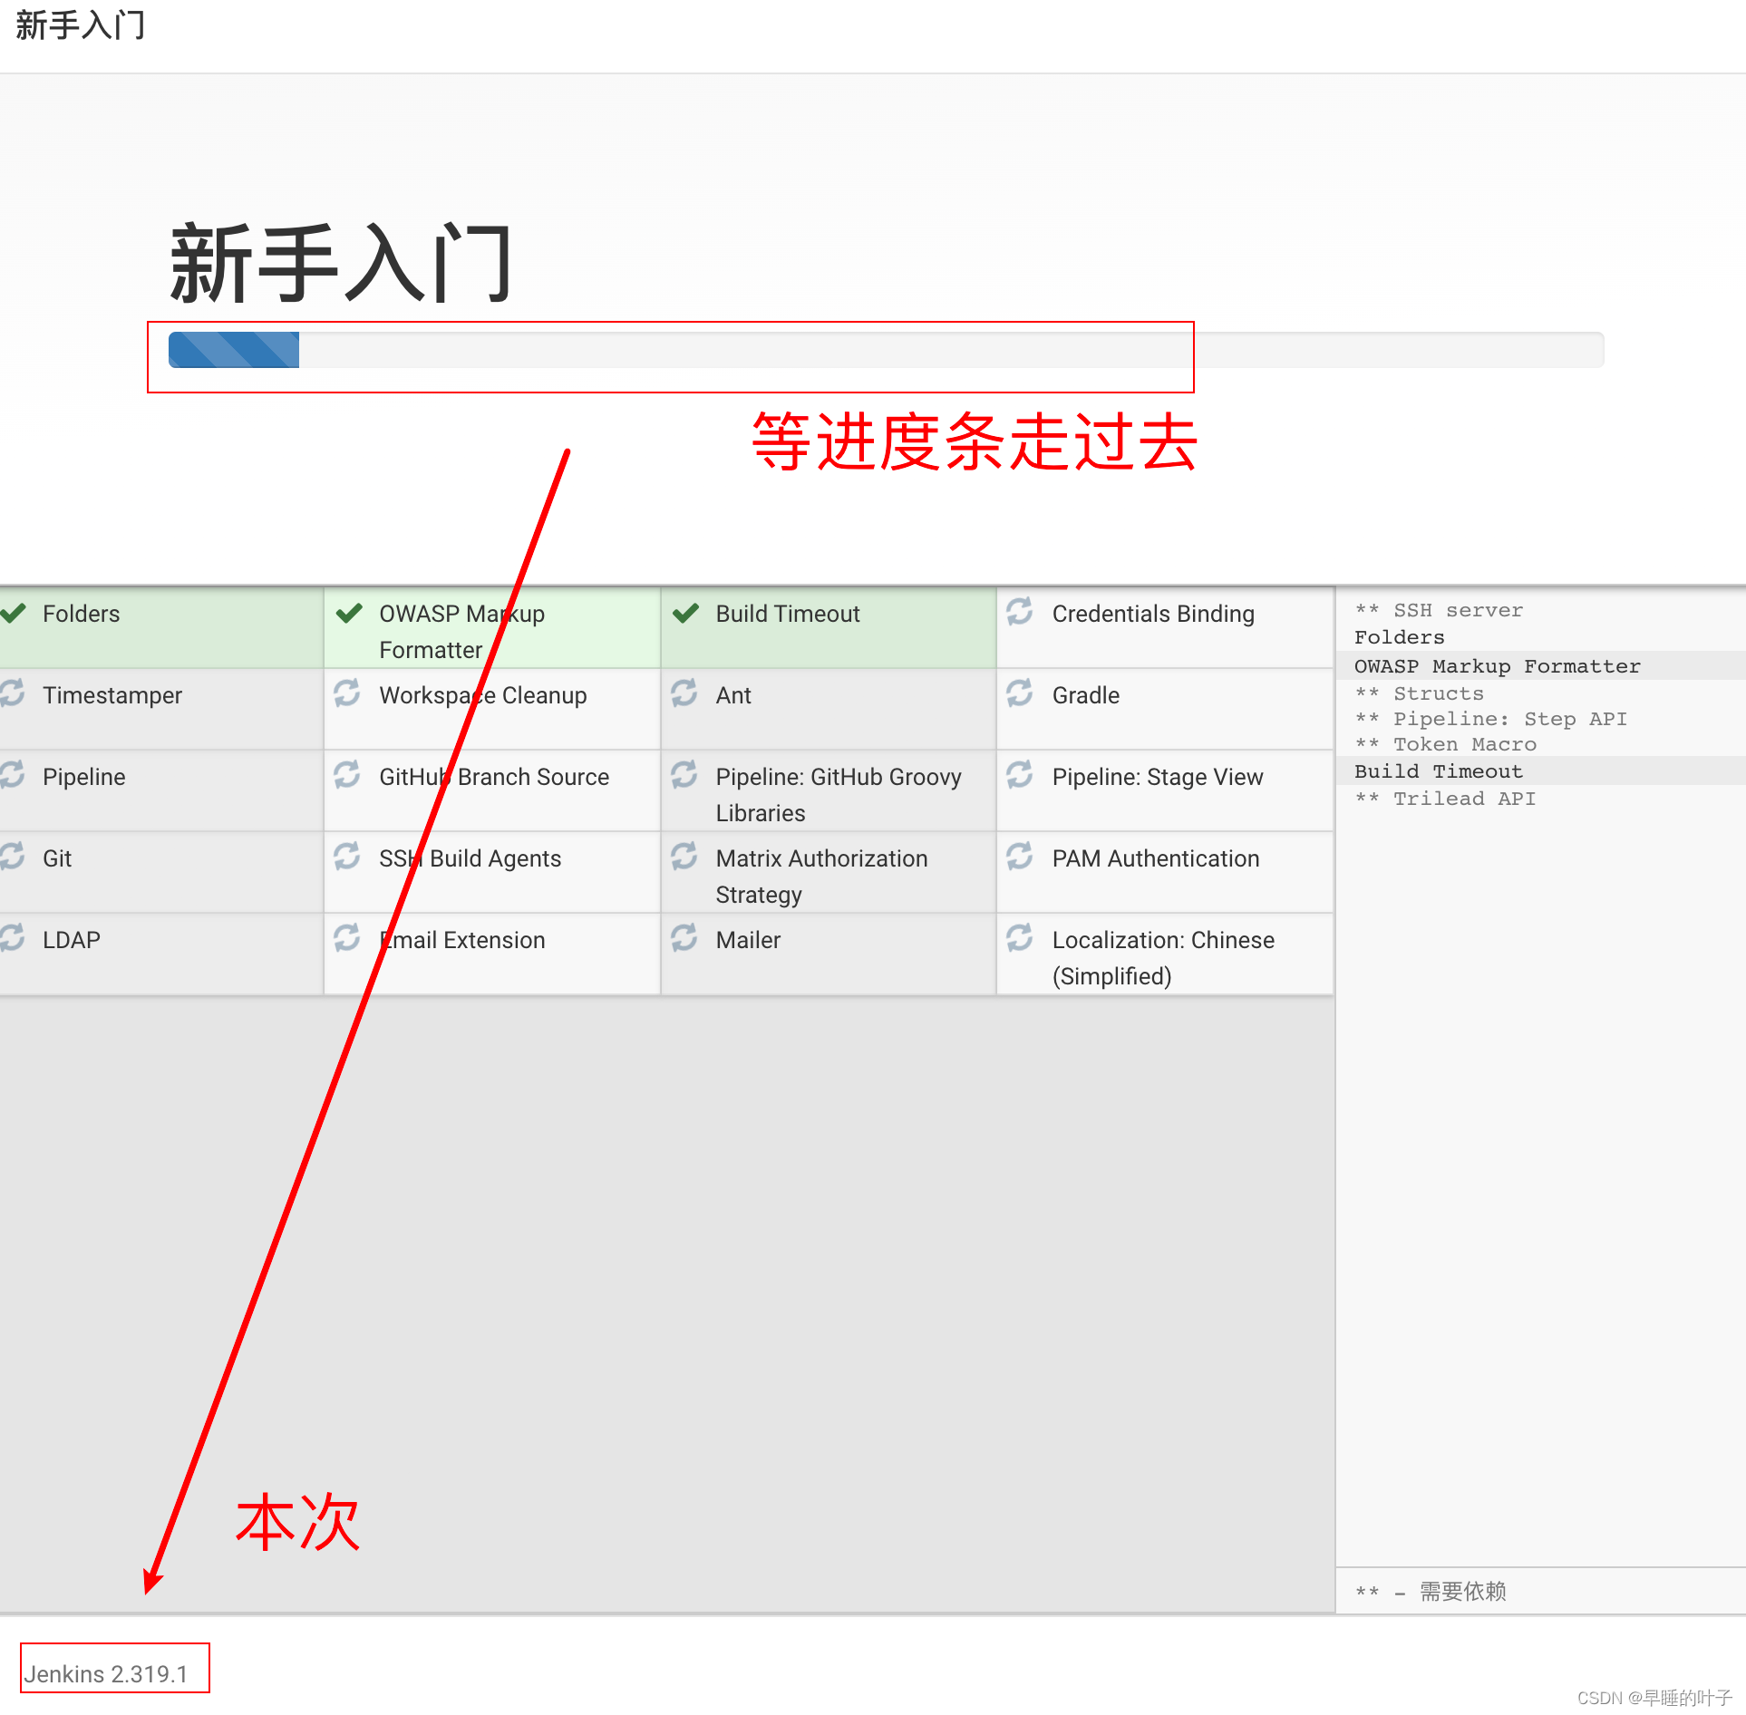Click the checkmark beside OWASP Markup Formatter
The width and height of the screenshot is (1746, 1715).
(349, 614)
